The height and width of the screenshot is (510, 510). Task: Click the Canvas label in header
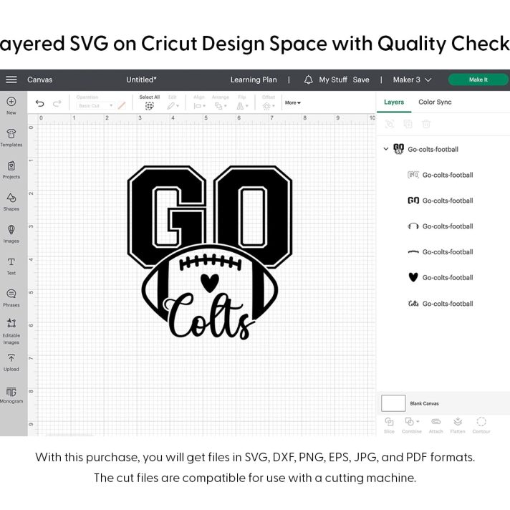click(39, 80)
